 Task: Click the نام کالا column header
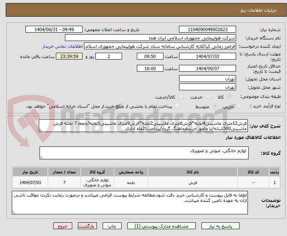[x=193, y=172]
